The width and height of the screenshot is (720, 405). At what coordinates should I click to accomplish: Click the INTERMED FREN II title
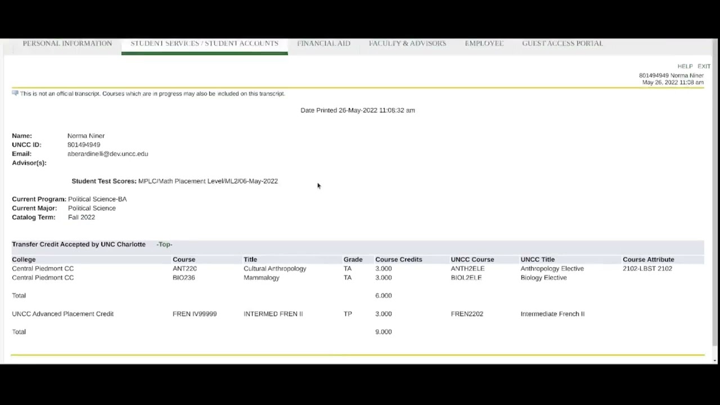273,314
